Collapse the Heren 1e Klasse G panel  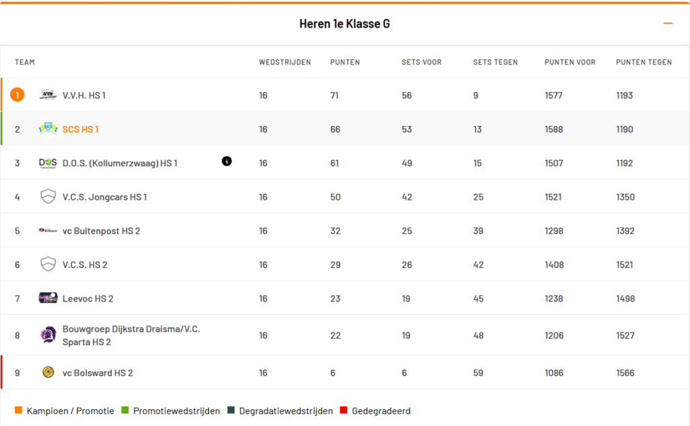668,24
